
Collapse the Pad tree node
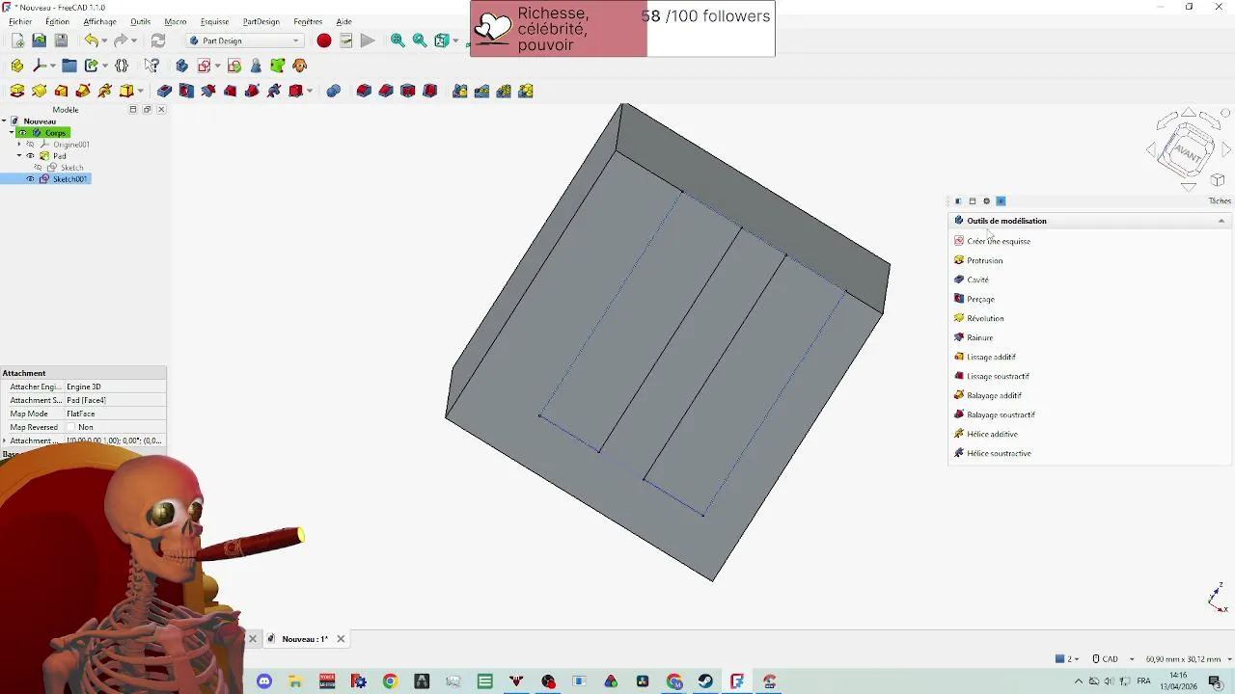[x=19, y=156]
